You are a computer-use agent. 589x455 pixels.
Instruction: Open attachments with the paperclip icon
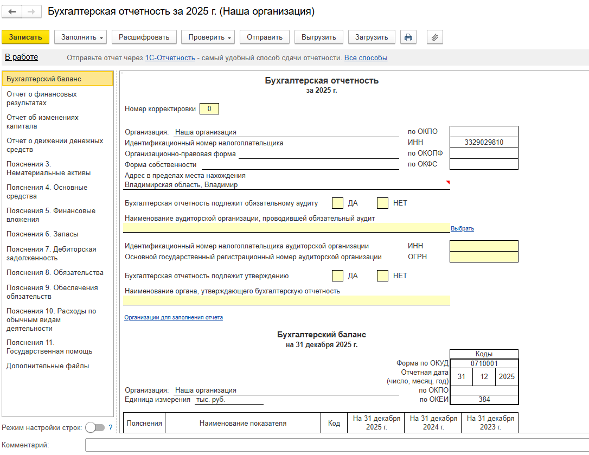point(435,37)
